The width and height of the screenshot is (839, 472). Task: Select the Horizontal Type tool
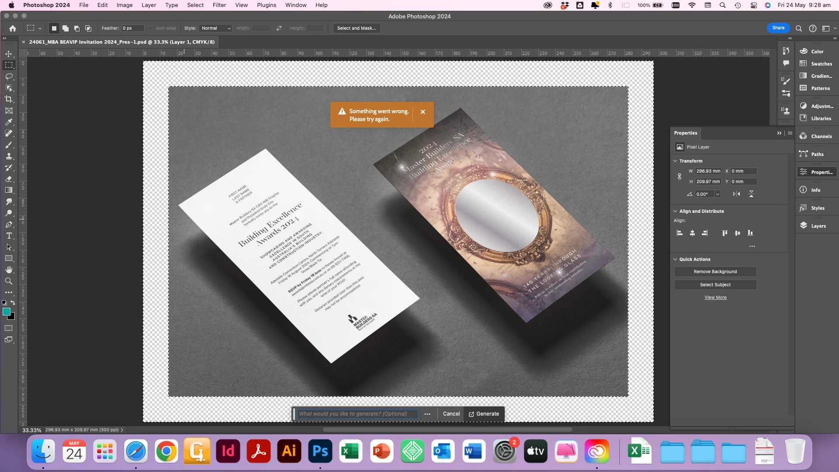9,236
